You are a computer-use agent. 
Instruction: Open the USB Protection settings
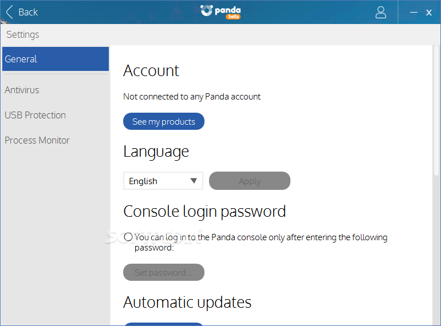coord(35,115)
